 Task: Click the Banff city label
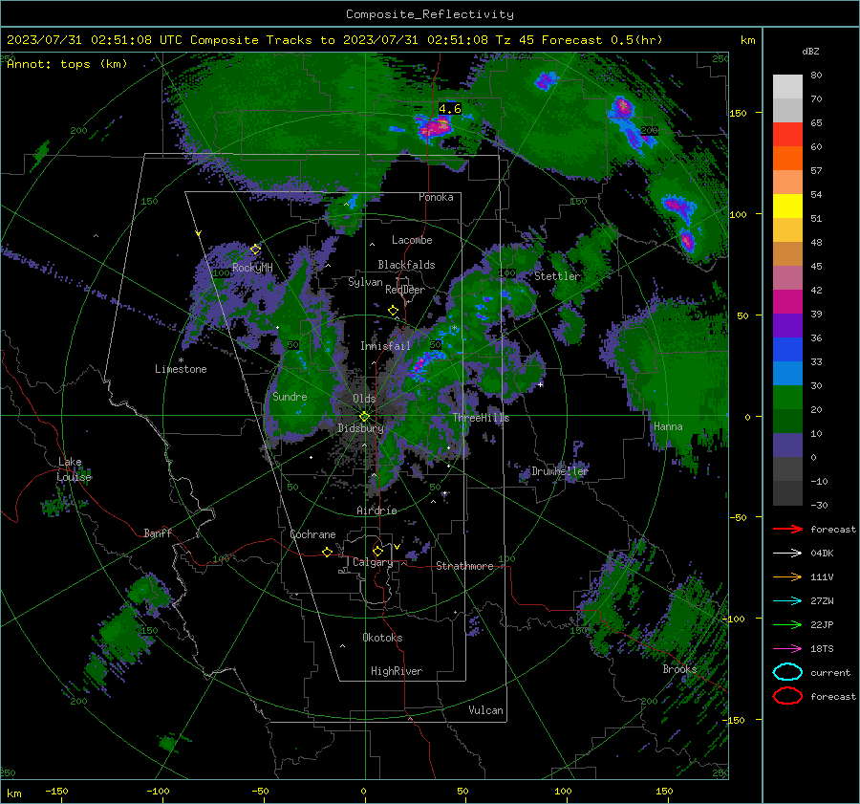(158, 532)
